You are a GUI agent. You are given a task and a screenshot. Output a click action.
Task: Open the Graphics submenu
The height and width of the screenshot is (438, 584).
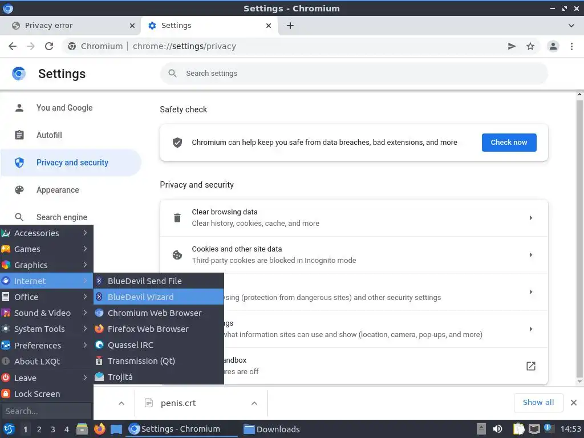[x=47, y=265]
